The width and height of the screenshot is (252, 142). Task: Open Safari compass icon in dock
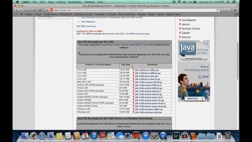click(x=42, y=136)
